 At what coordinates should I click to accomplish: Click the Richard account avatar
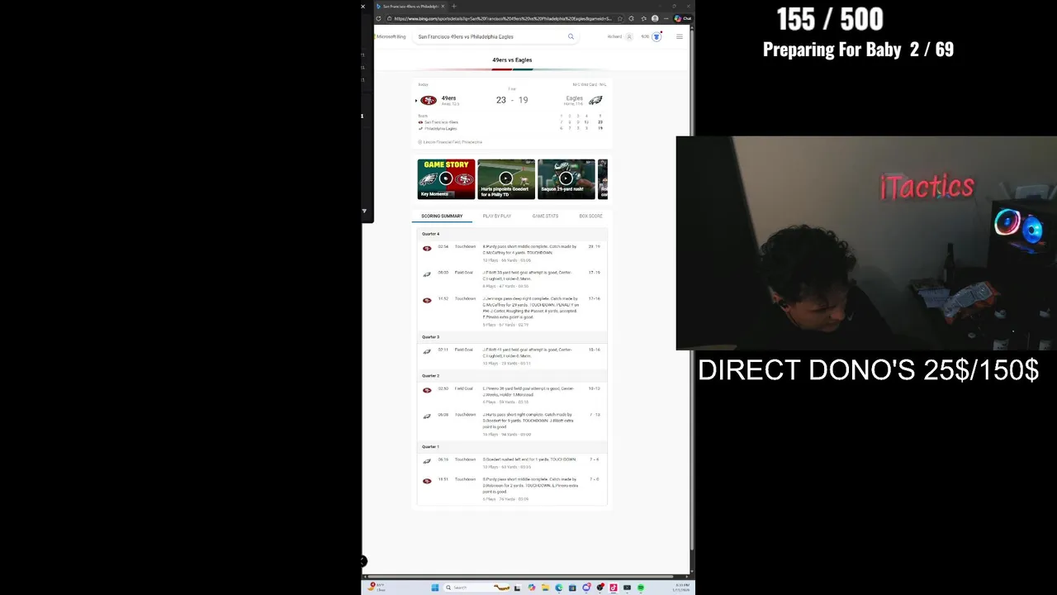pyautogui.click(x=629, y=36)
